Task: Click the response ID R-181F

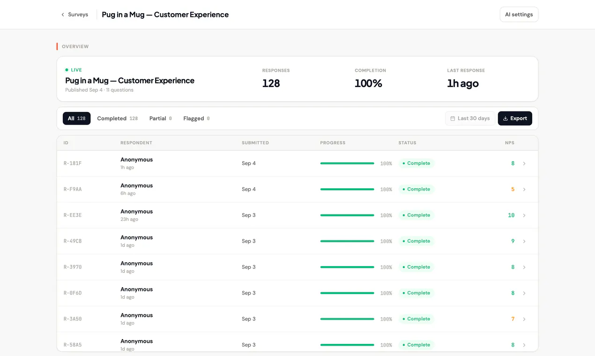Action: click(73, 163)
